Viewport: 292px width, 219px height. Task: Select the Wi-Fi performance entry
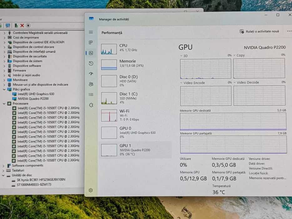(136, 115)
